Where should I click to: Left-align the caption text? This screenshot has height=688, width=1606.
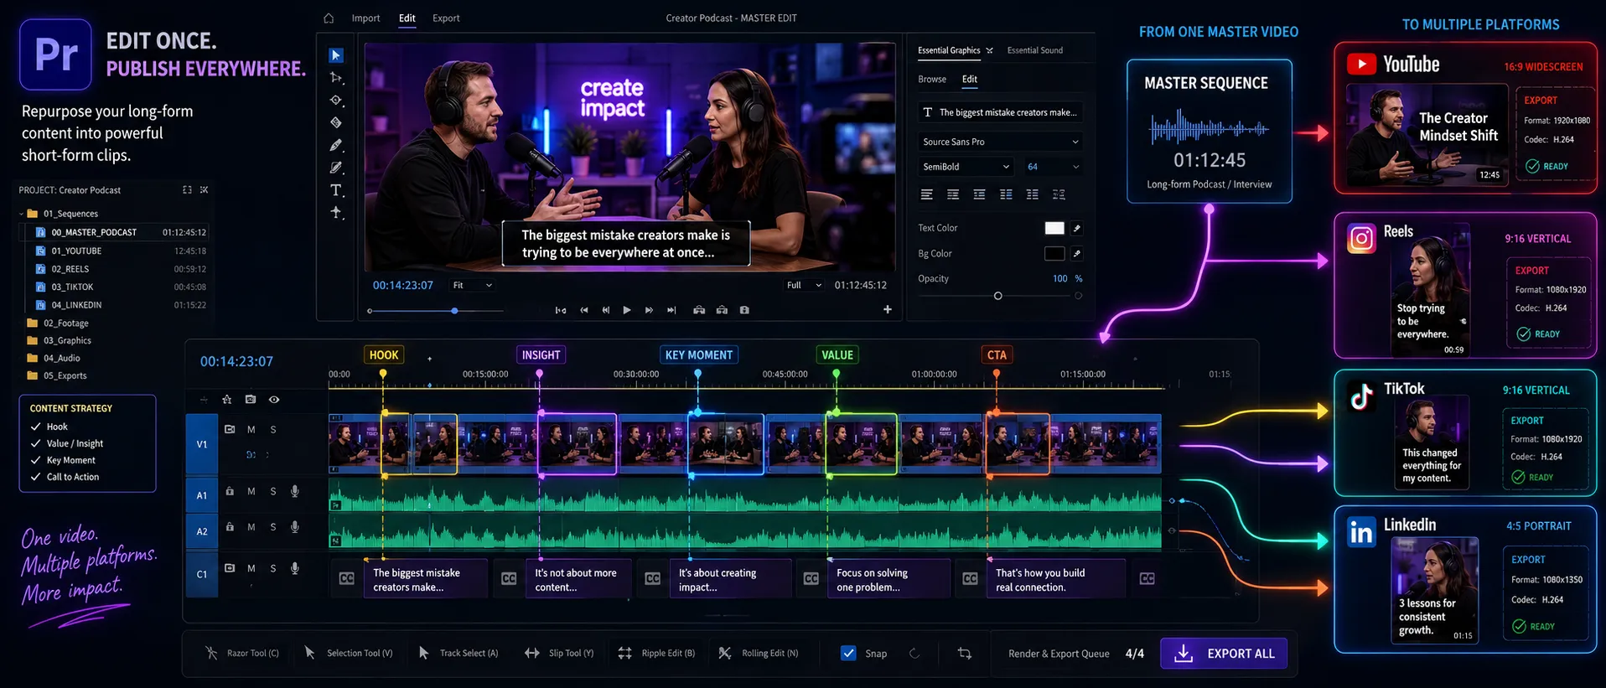pyautogui.click(x=926, y=194)
